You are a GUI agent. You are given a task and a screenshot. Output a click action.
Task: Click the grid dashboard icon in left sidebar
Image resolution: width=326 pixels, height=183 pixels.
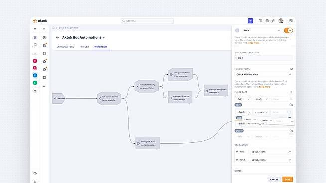(35, 38)
